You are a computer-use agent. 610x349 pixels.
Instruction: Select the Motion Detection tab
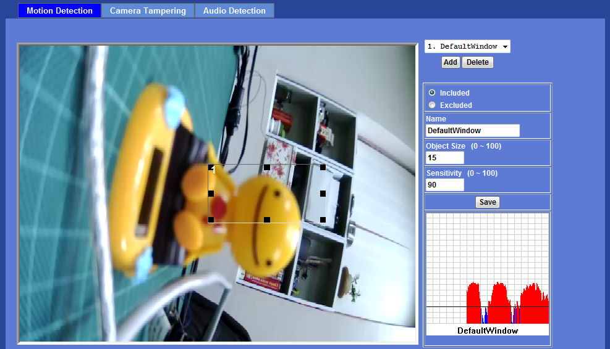[59, 11]
